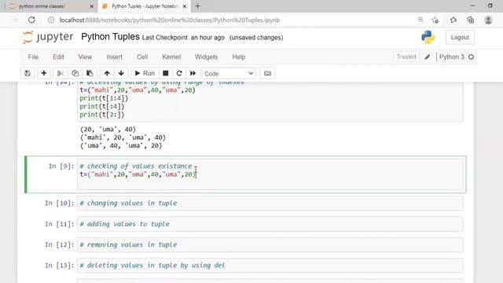Viewport: 503px width, 283px height.
Task: Open the Cell menu
Action: tap(142, 57)
